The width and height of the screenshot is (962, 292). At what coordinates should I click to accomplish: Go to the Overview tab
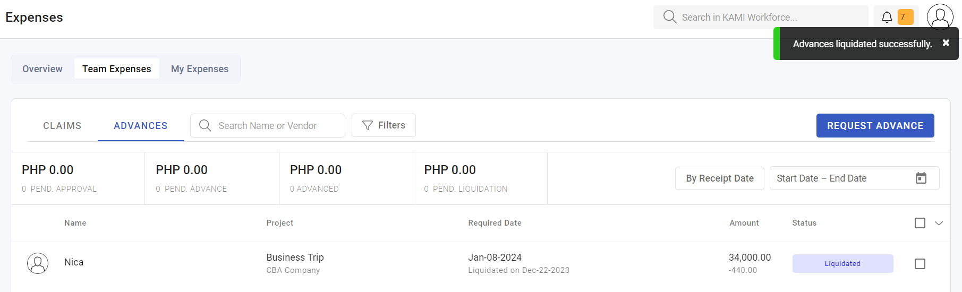42,69
